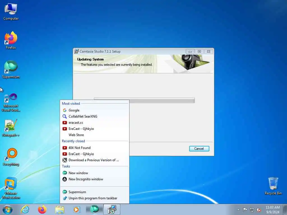Open Google from Most visited list

[x=94, y=110]
